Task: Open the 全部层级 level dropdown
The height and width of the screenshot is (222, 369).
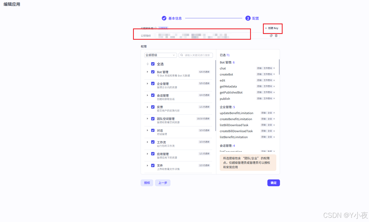Action: coord(160,55)
